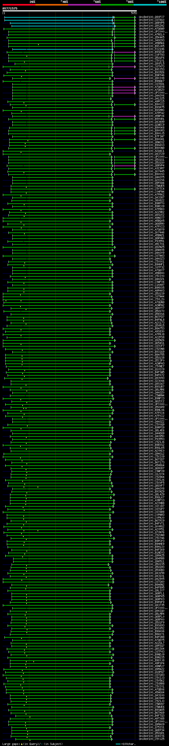The width and height of the screenshot is (169, 746).
Task: Select label UniRef100_Q5K4K5
Action: point(152,37)
